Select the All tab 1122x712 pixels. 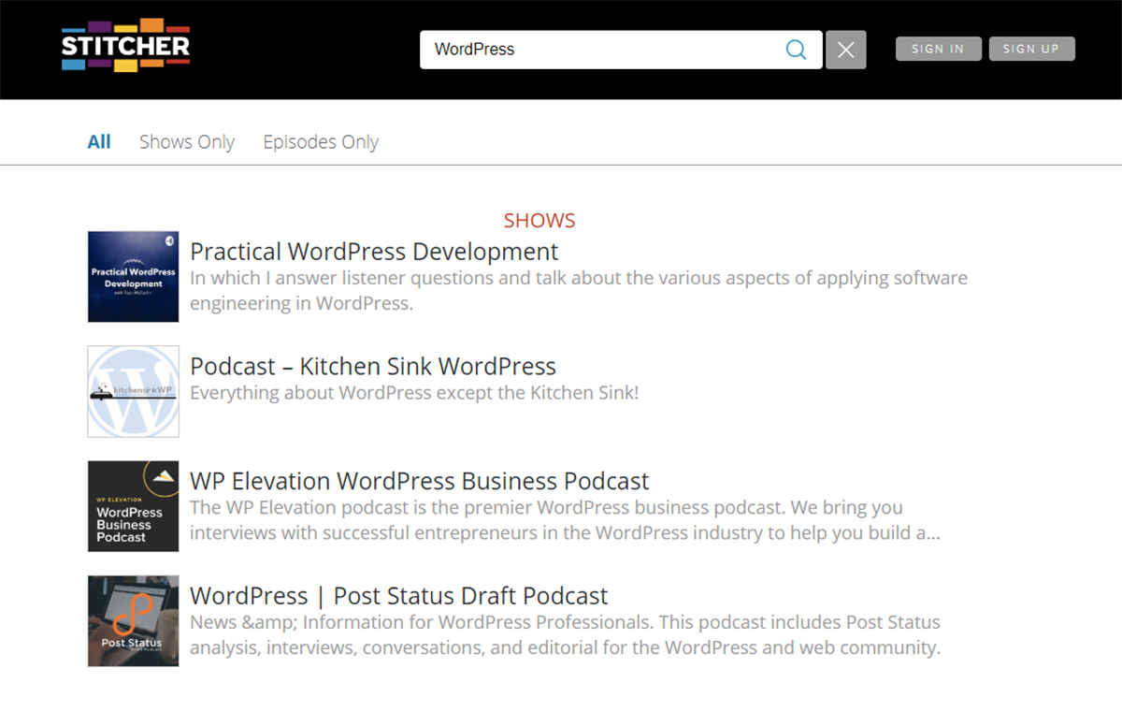99,142
